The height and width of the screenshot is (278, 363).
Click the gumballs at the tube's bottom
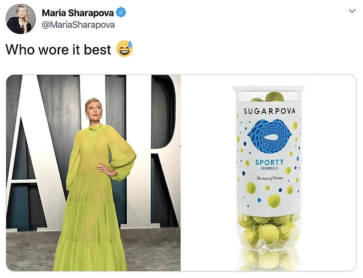click(x=269, y=240)
